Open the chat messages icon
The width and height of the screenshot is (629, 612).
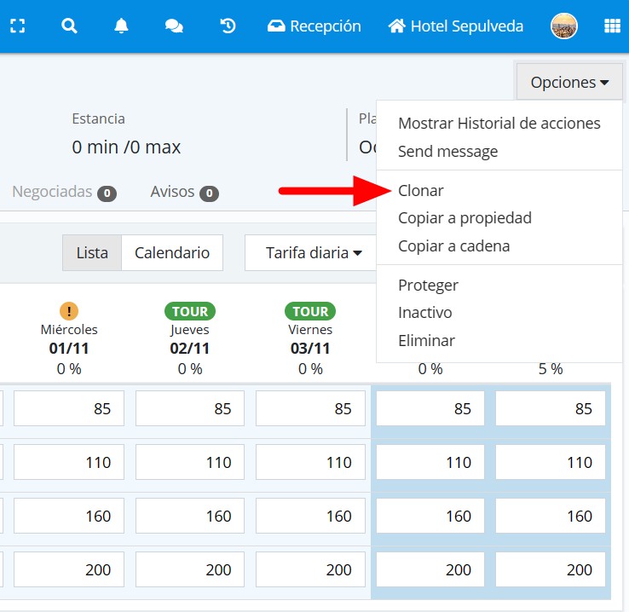[x=174, y=26]
